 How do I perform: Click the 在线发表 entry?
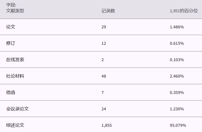click(x=15, y=60)
